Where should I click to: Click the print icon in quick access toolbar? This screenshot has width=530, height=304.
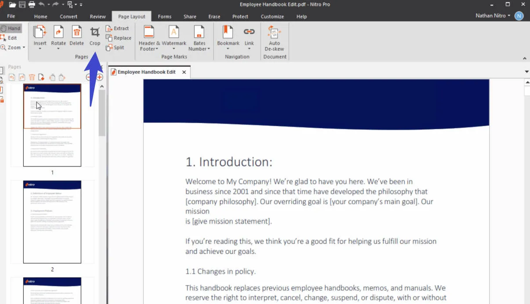pos(32,4)
